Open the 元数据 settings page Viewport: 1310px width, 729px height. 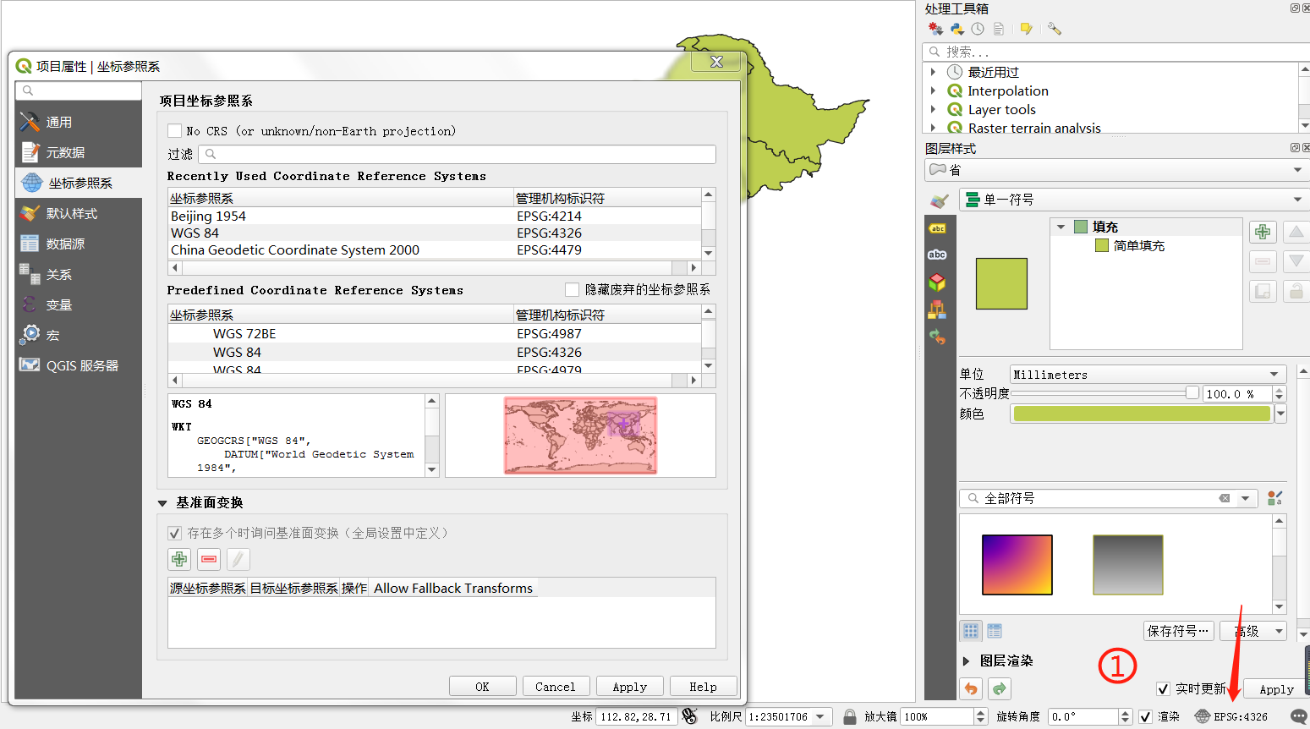click(65, 153)
